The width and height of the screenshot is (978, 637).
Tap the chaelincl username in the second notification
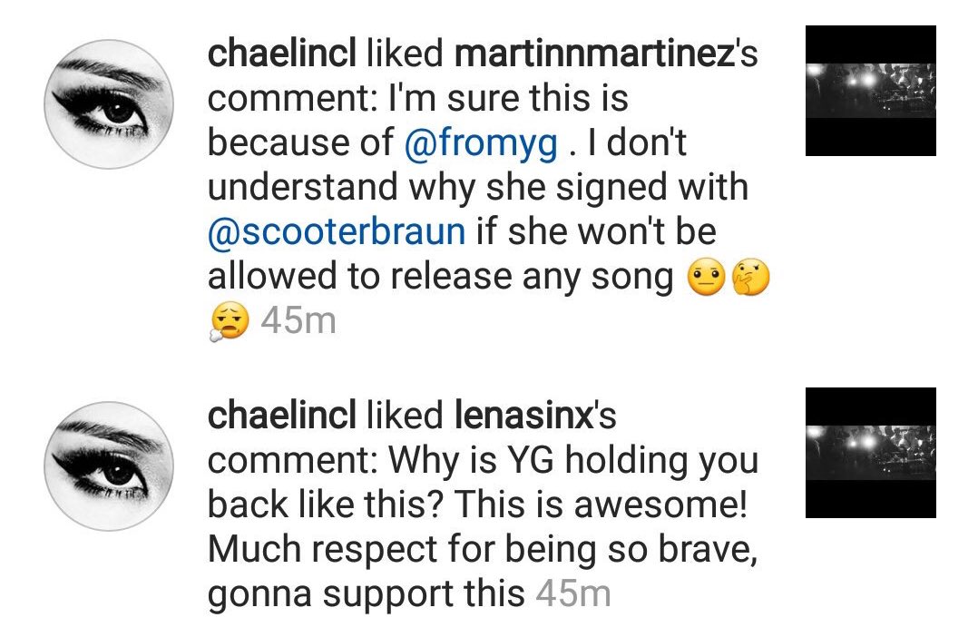coord(281,416)
